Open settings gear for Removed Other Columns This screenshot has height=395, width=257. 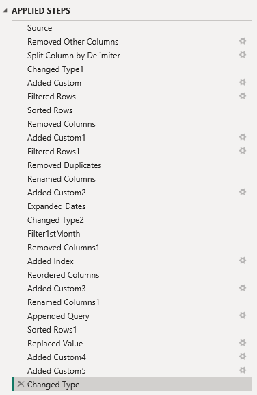pyautogui.click(x=243, y=41)
